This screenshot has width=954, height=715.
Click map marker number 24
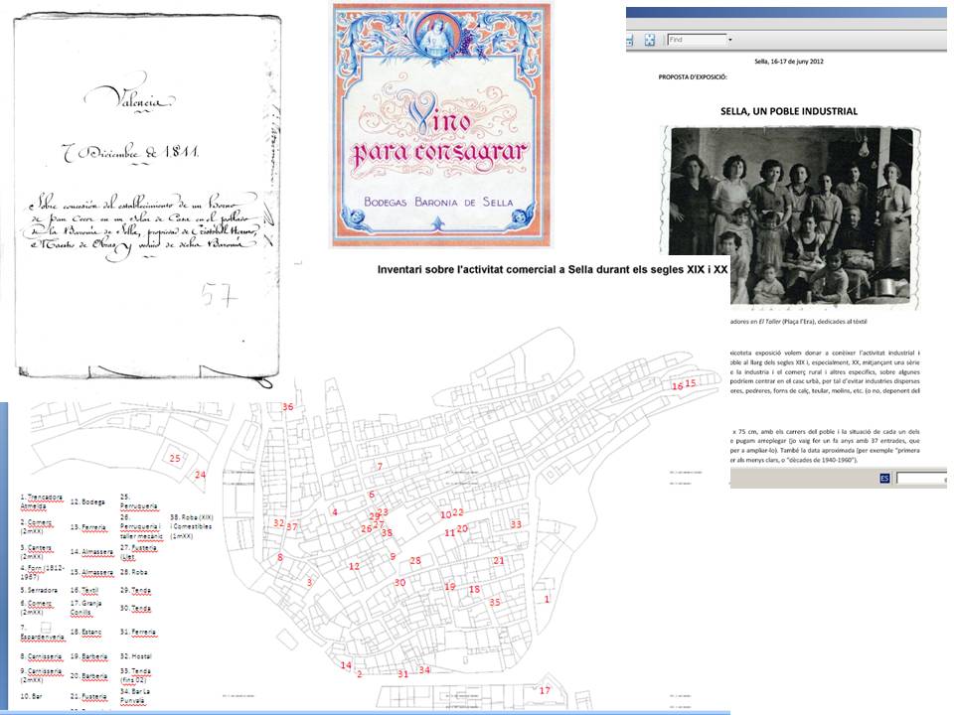200,475
